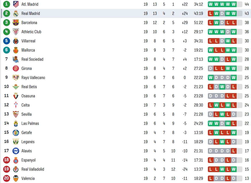Open the Las Palmas team link
This screenshot has height=183, width=251.
pyautogui.click(x=30, y=123)
